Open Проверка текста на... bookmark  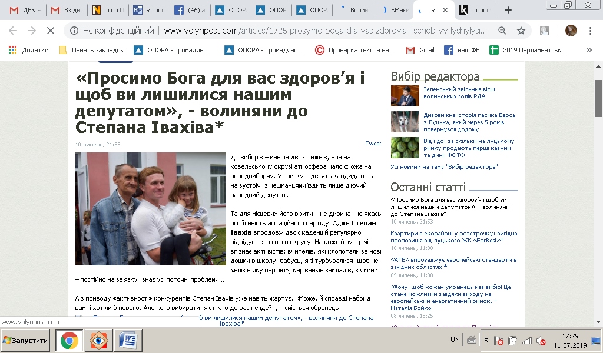tap(354, 50)
